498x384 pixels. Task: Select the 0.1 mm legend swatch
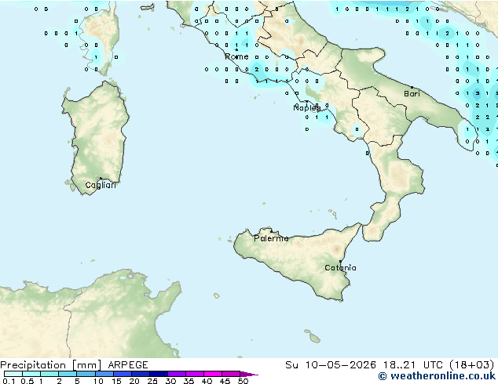13,374
